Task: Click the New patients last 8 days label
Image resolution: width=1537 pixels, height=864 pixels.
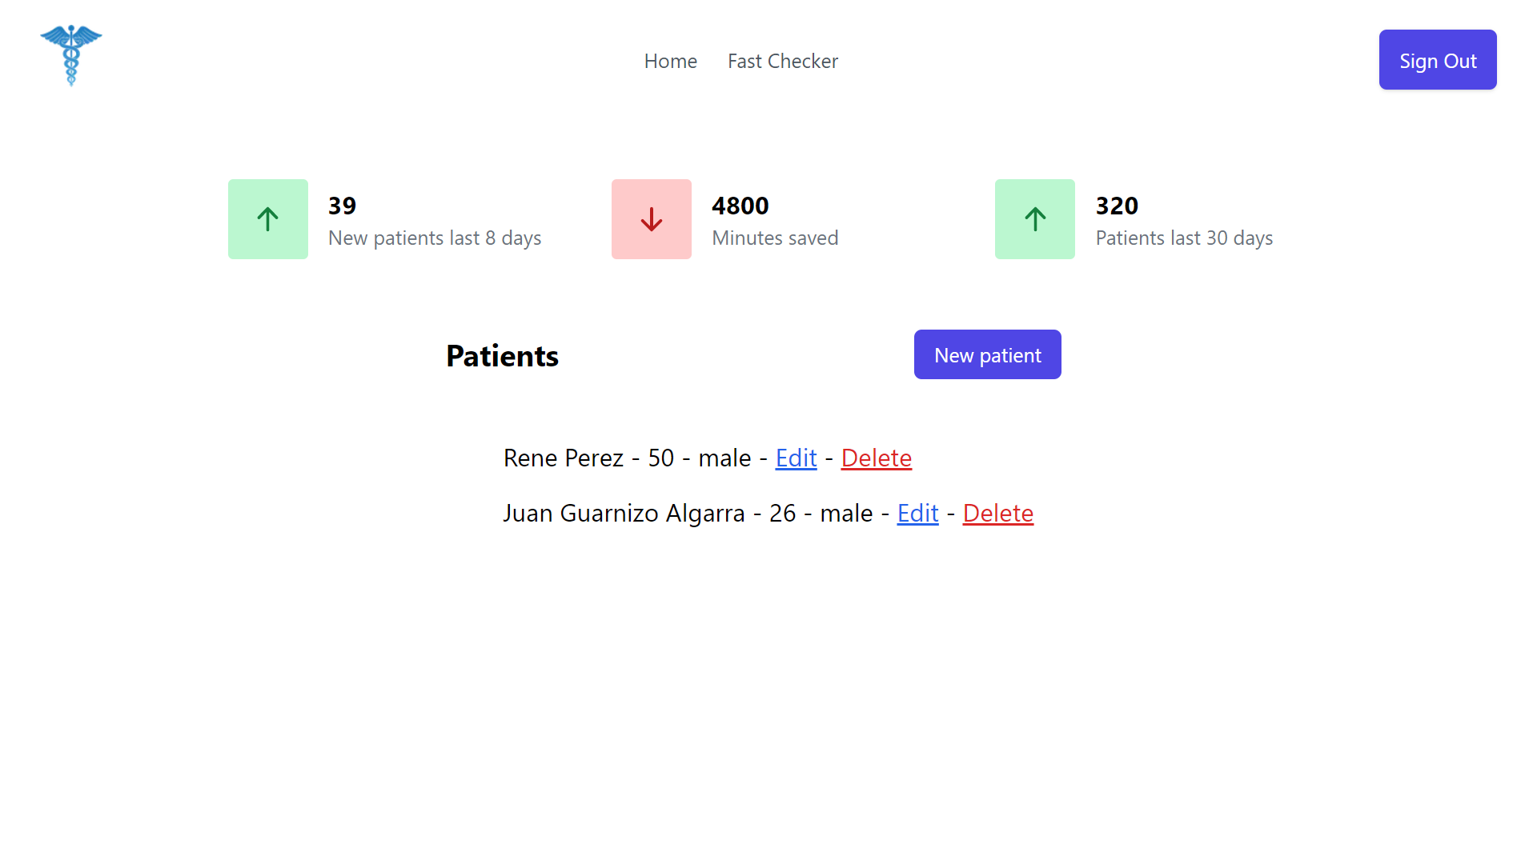Action: pos(435,238)
